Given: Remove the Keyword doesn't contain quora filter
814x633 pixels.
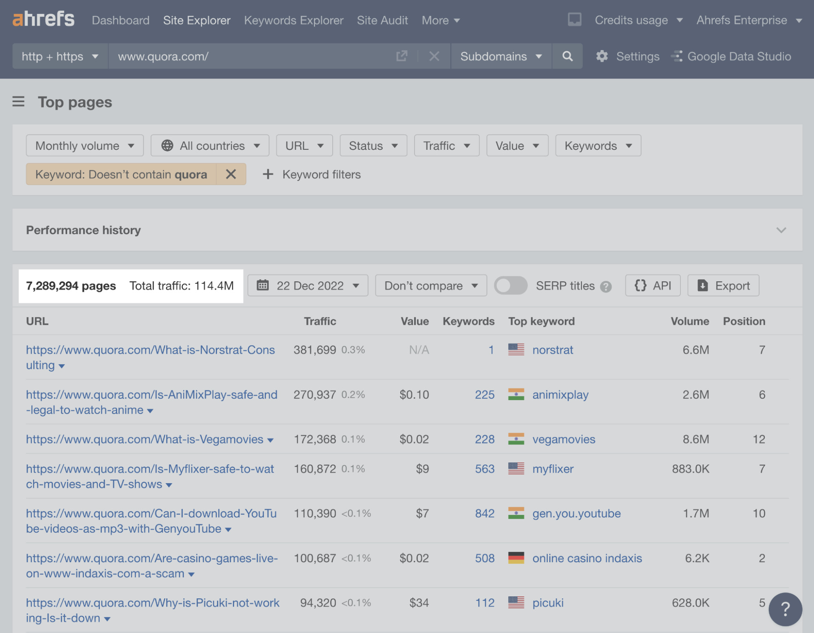Looking at the screenshot, I should (x=230, y=174).
